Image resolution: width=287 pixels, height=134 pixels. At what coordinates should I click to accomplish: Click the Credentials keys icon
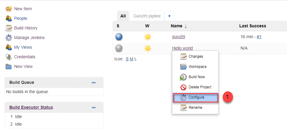[9, 57]
